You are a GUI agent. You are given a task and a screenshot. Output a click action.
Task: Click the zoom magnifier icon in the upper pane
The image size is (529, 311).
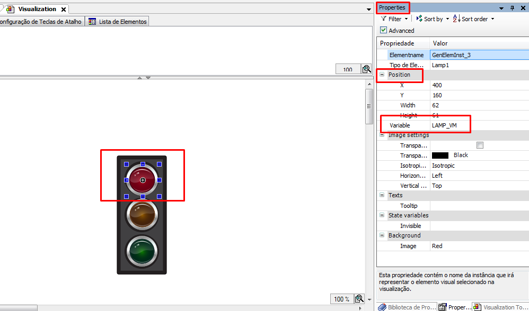[366, 69]
